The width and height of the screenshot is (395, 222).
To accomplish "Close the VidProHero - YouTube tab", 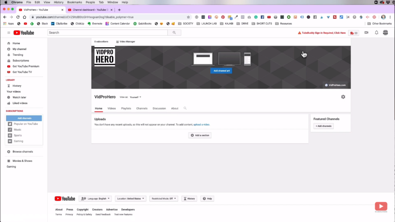I will click(x=62, y=10).
